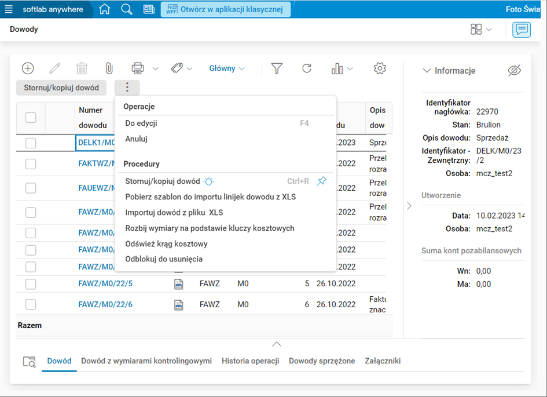Screen dimensions: 547x397
Task: Click the side panel arrow expander
Action: (x=409, y=206)
